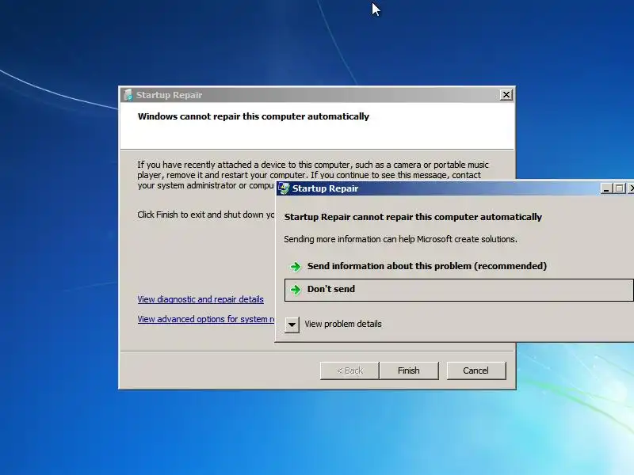Click heading Windows cannot repair this computer automatically
634x475 pixels.
254,116
